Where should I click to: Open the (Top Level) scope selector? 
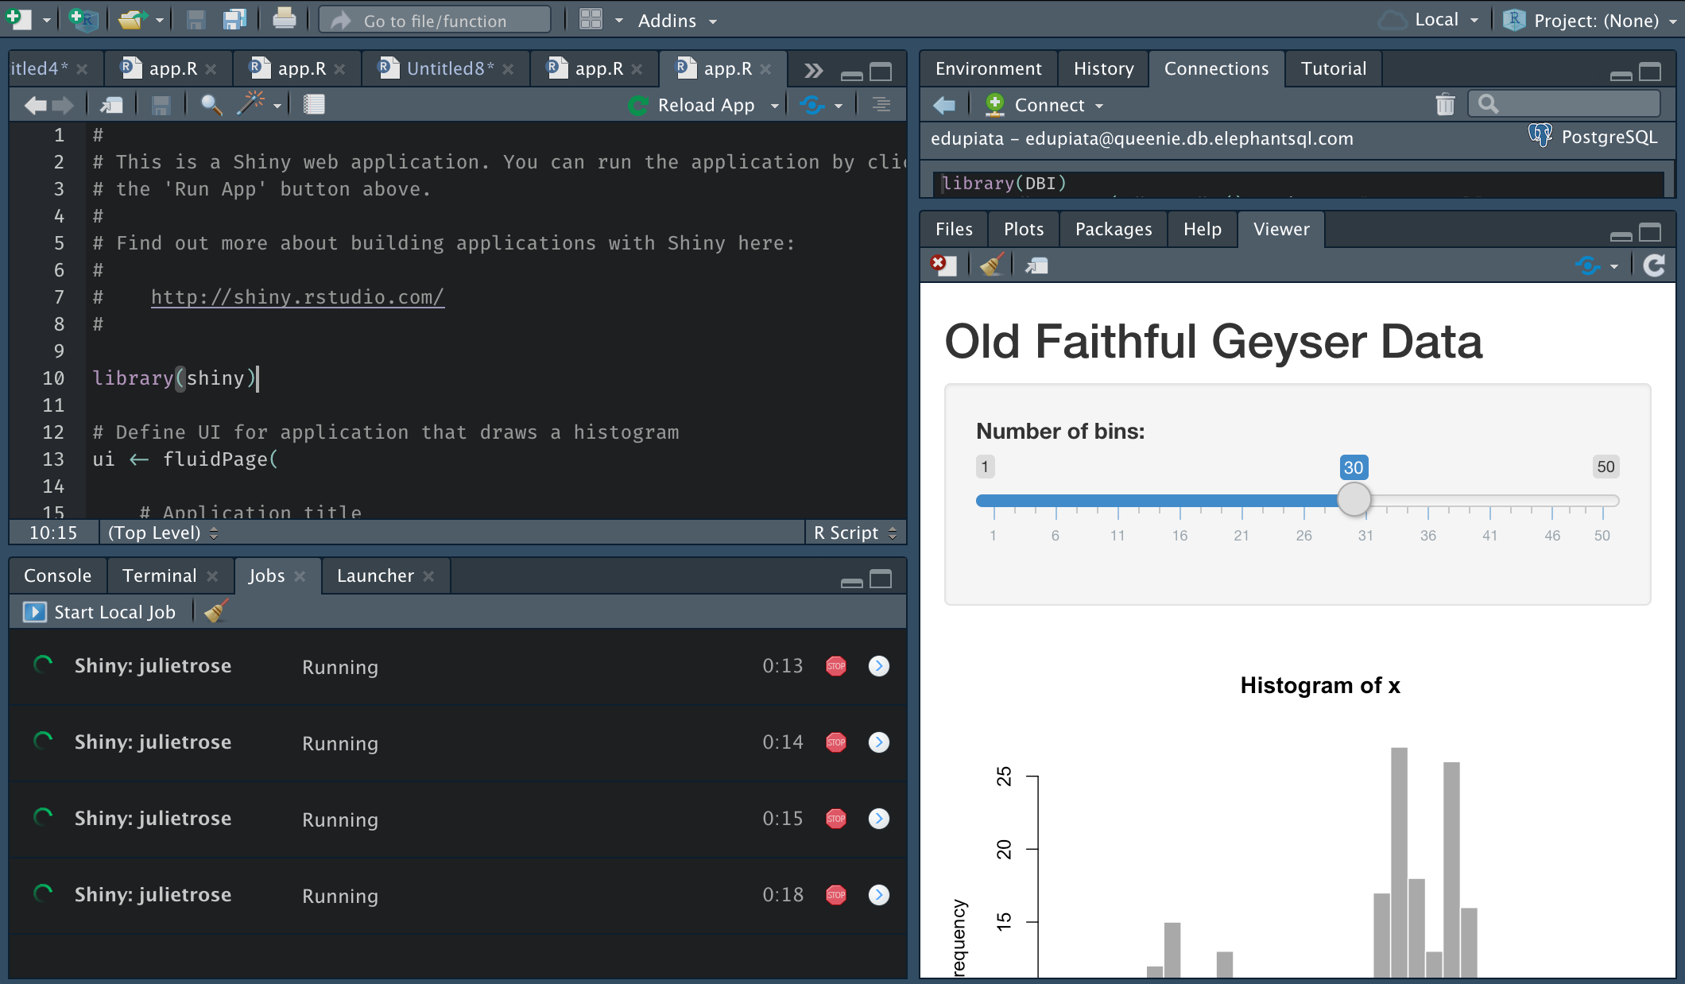click(x=162, y=533)
